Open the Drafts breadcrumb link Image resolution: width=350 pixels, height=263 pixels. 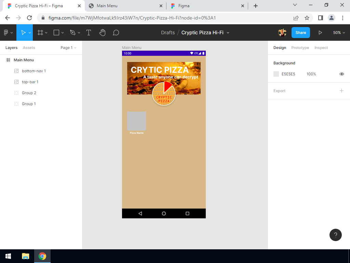168,33
